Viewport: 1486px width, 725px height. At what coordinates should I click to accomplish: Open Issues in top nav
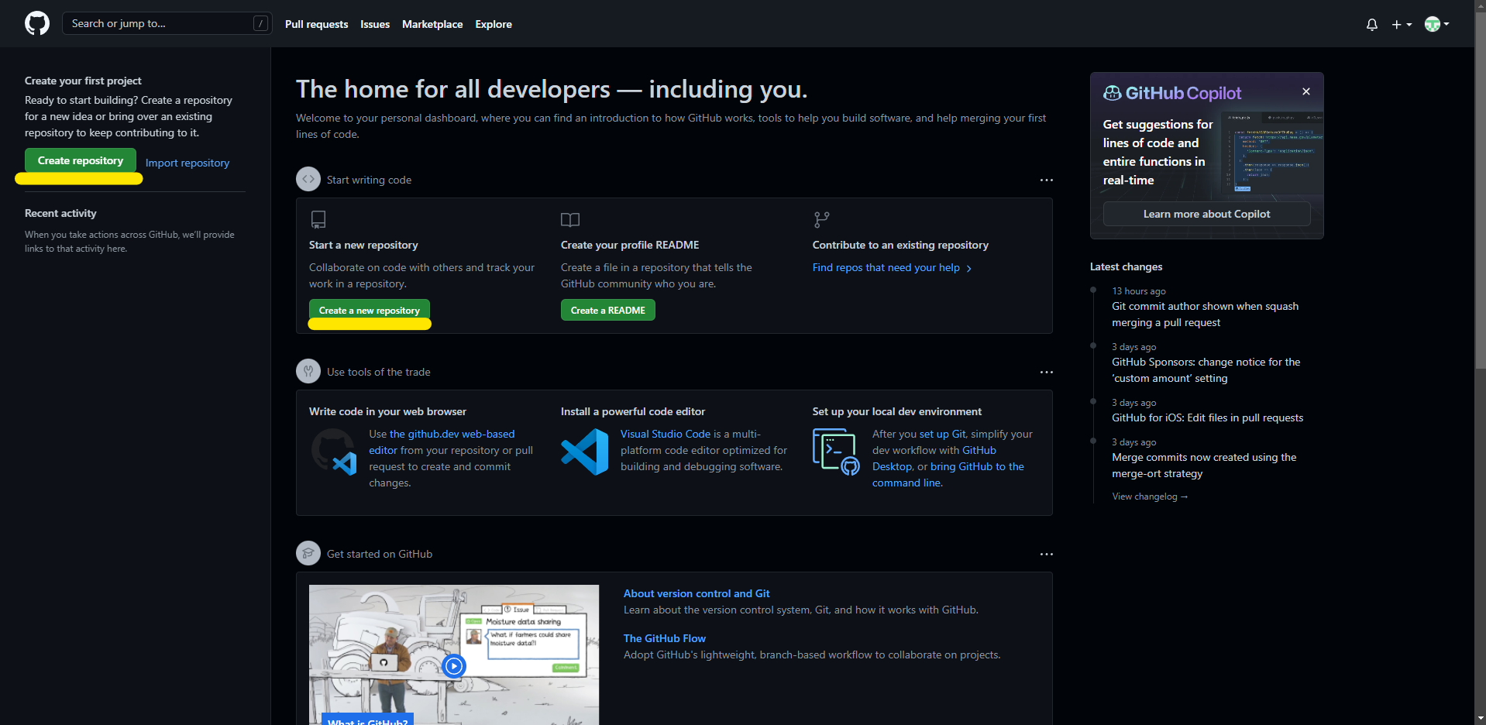375,24
